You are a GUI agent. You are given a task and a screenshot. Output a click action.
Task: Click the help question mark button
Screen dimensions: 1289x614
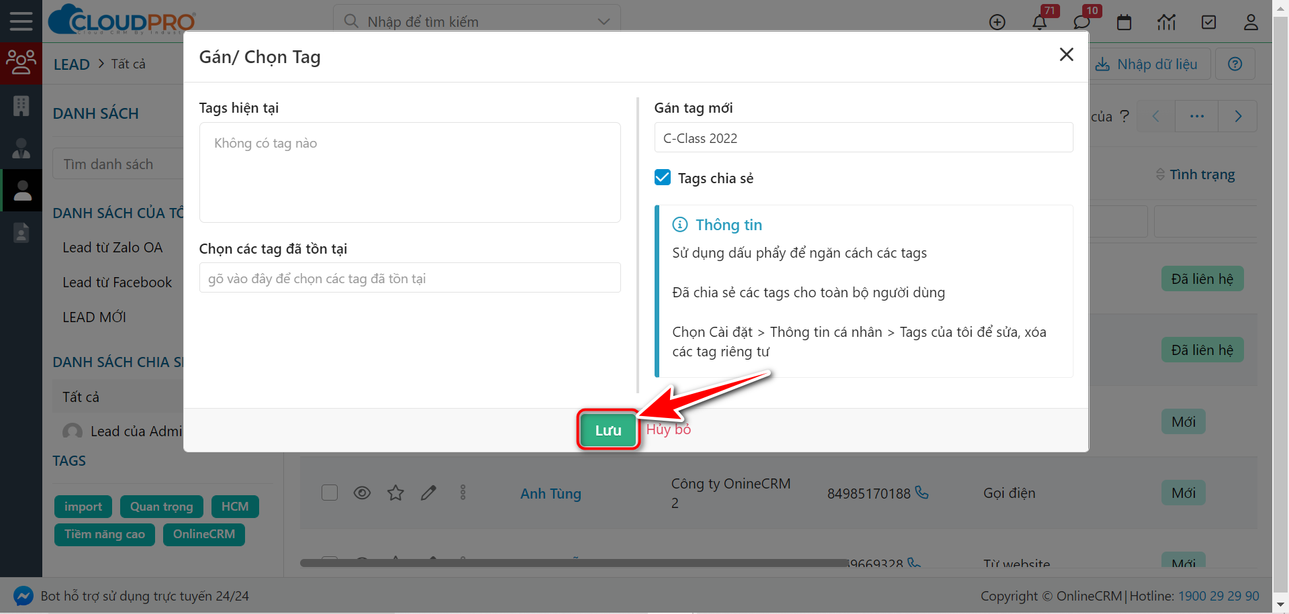click(x=1235, y=64)
